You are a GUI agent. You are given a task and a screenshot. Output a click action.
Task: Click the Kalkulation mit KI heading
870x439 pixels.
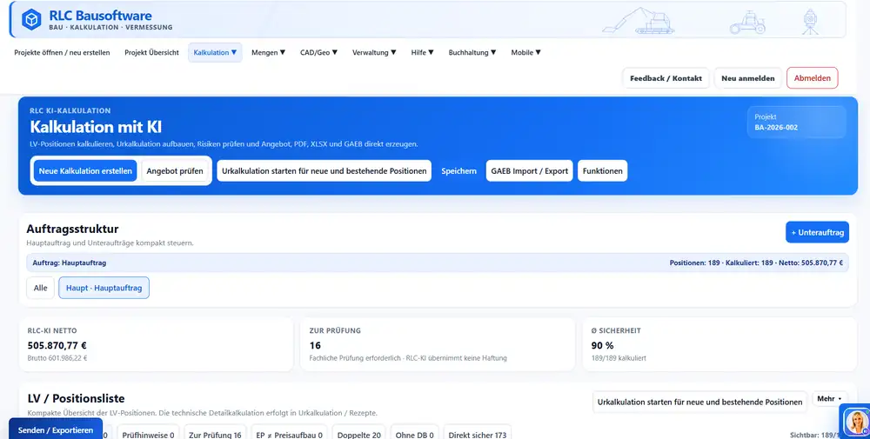(x=96, y=127)
